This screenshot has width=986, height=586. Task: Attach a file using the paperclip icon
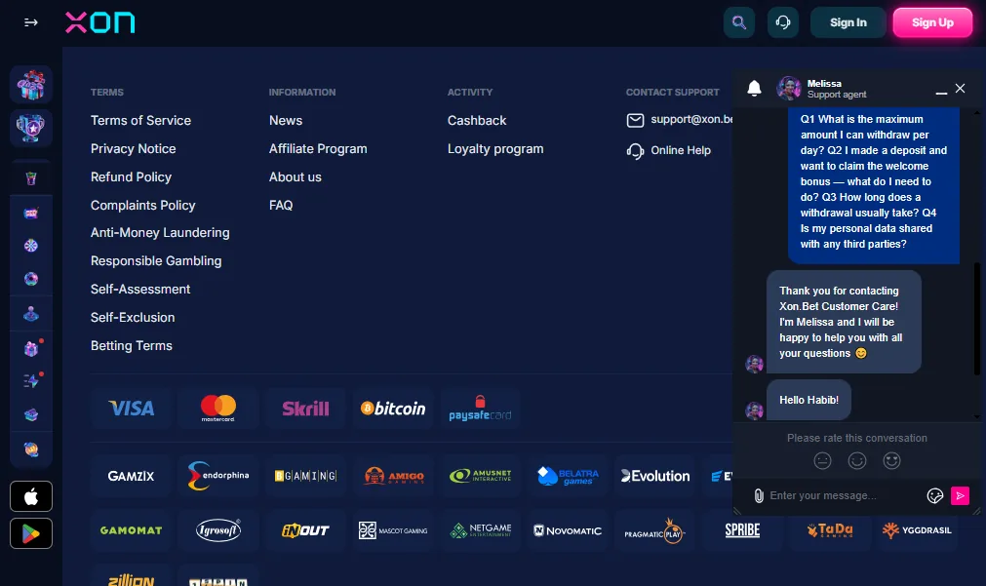(759, 495)
